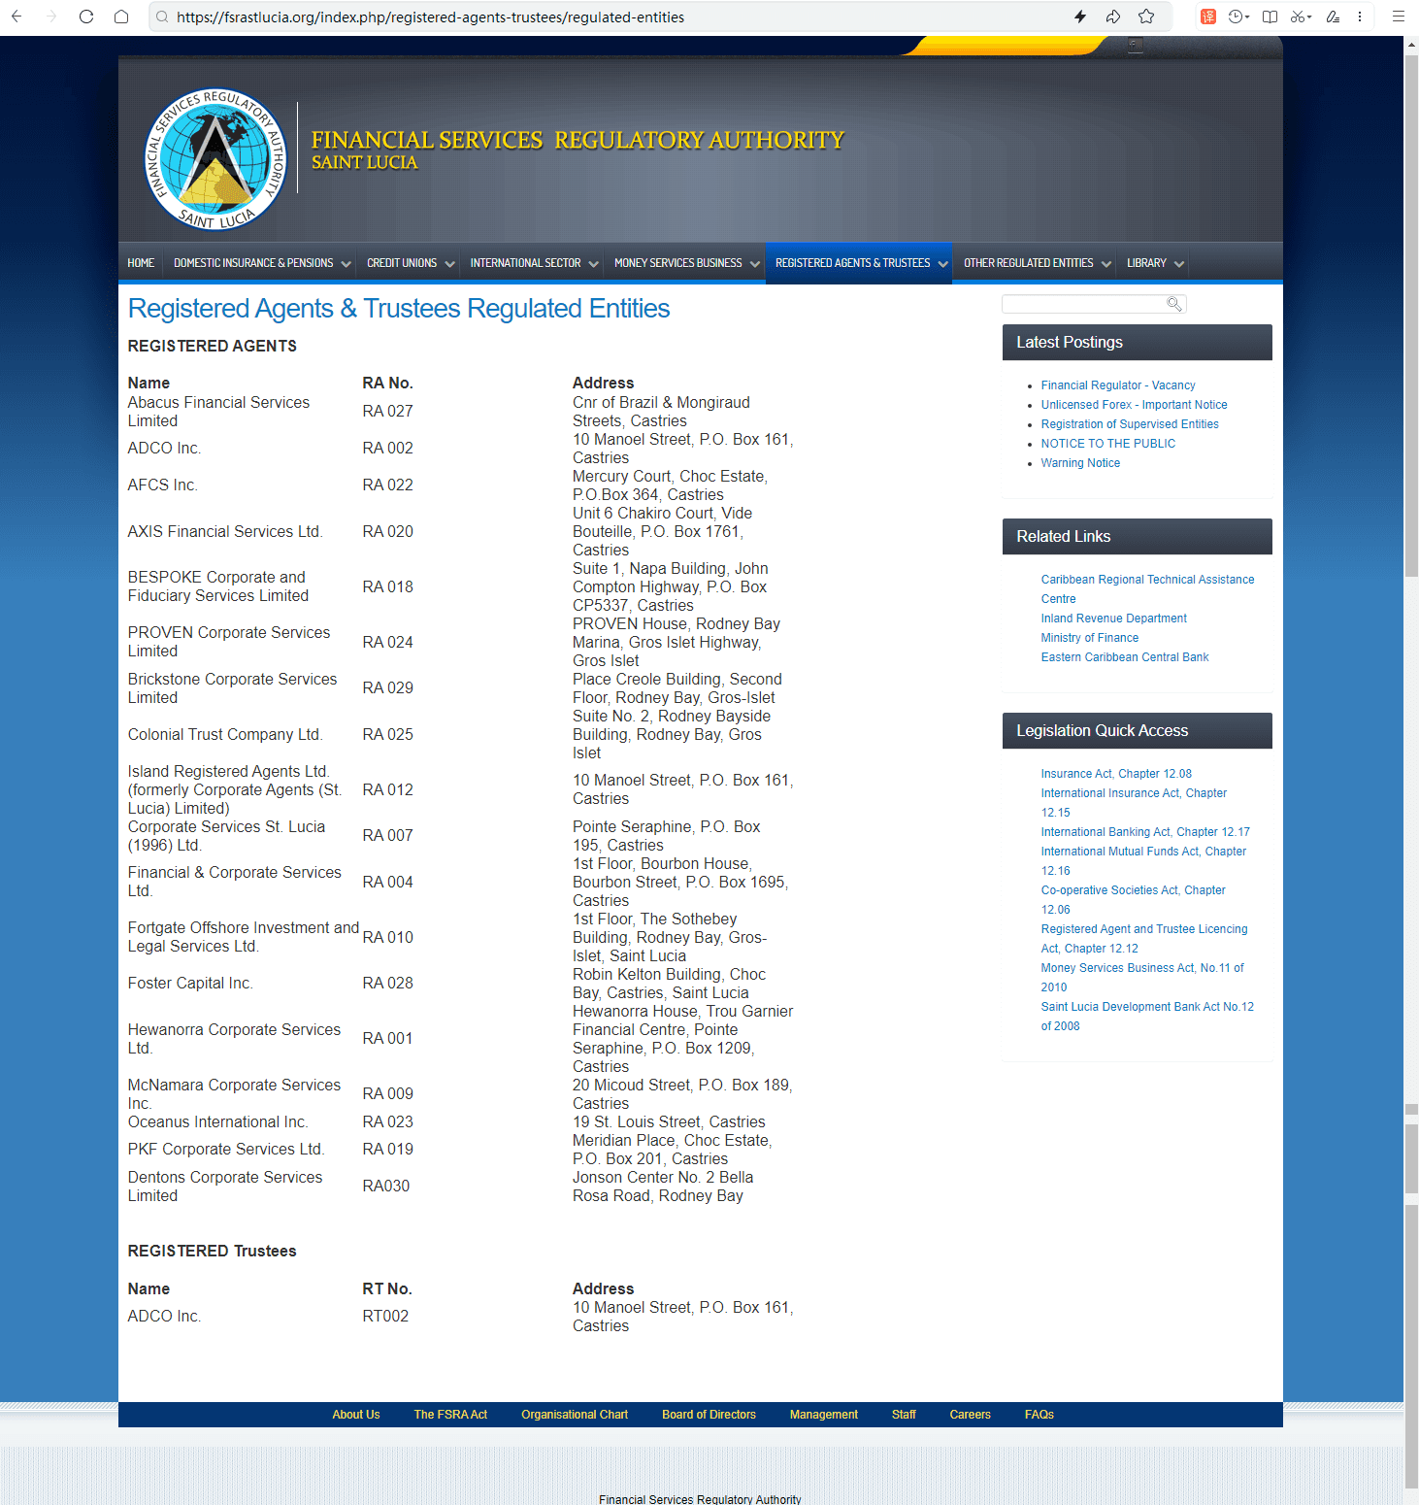
Task: Expand Registered Agents & Trustees chevron
Action: tap(942, 264)
